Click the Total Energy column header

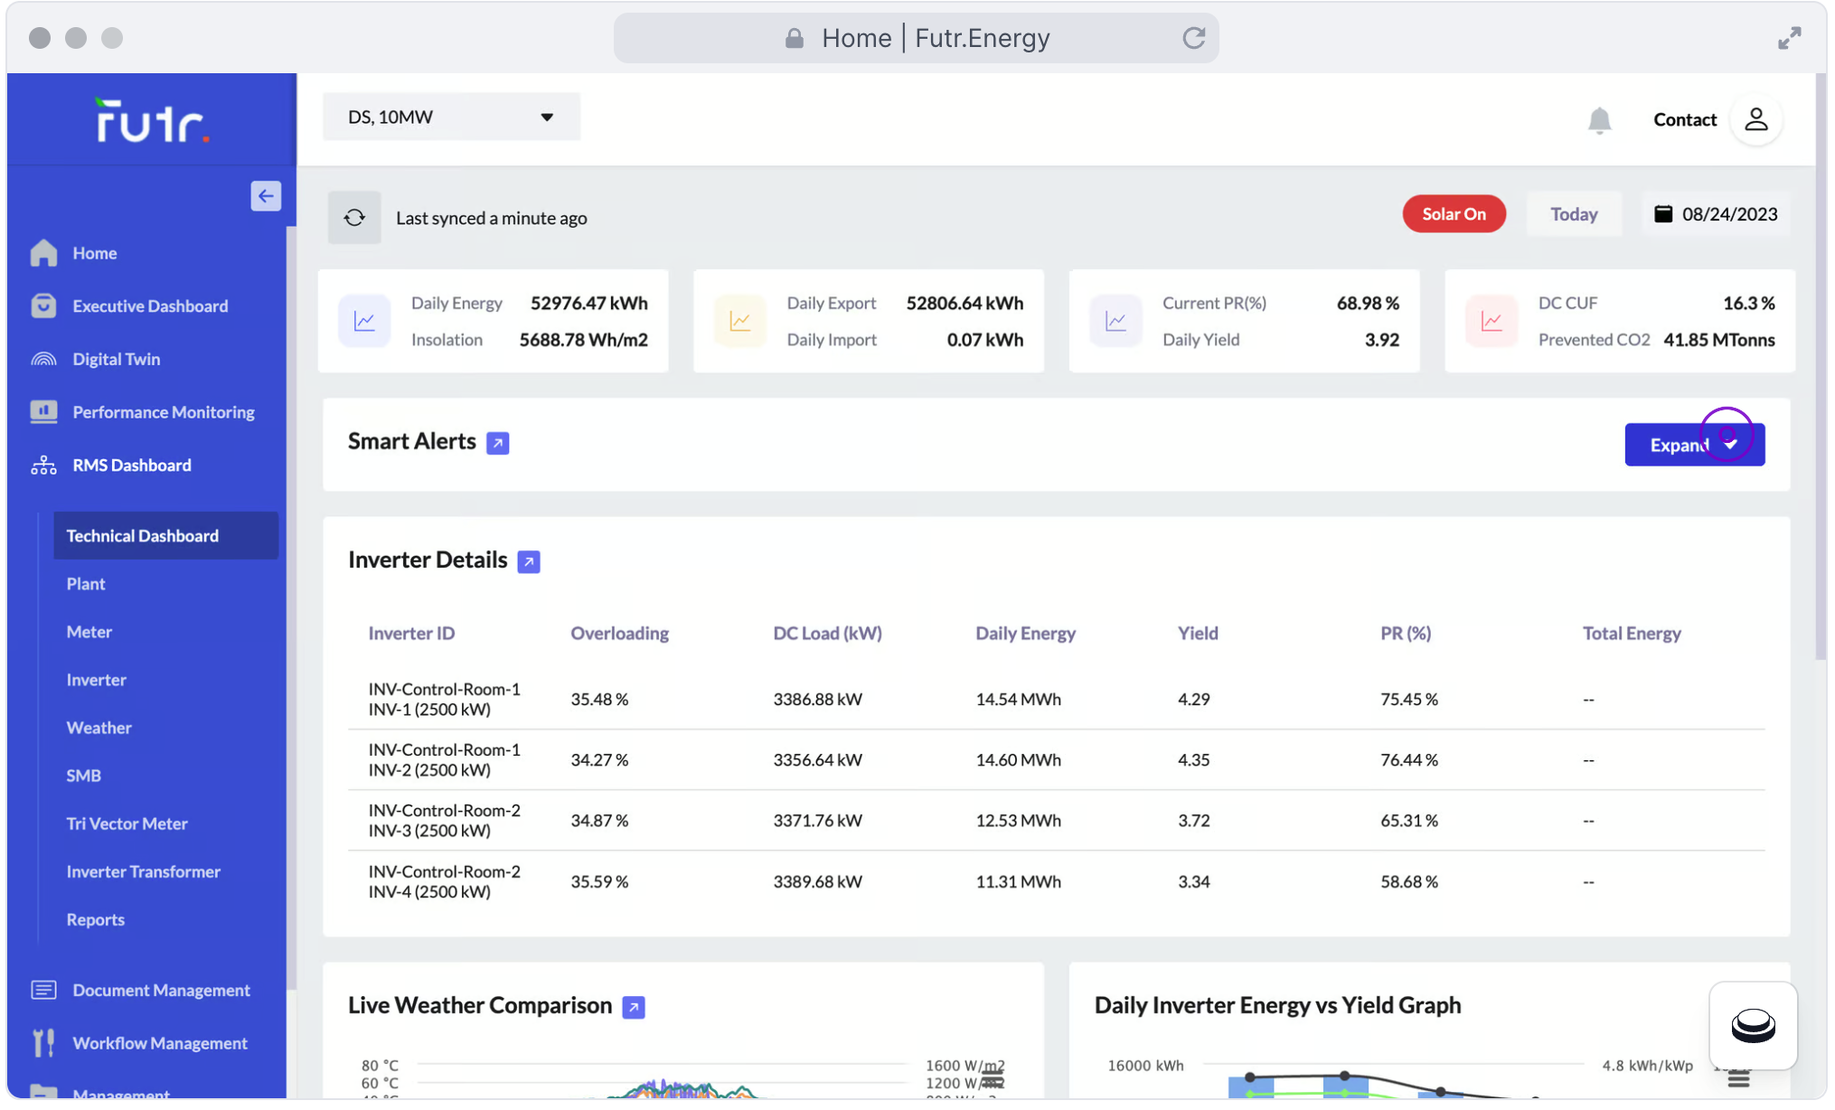tap(1631, 633)
